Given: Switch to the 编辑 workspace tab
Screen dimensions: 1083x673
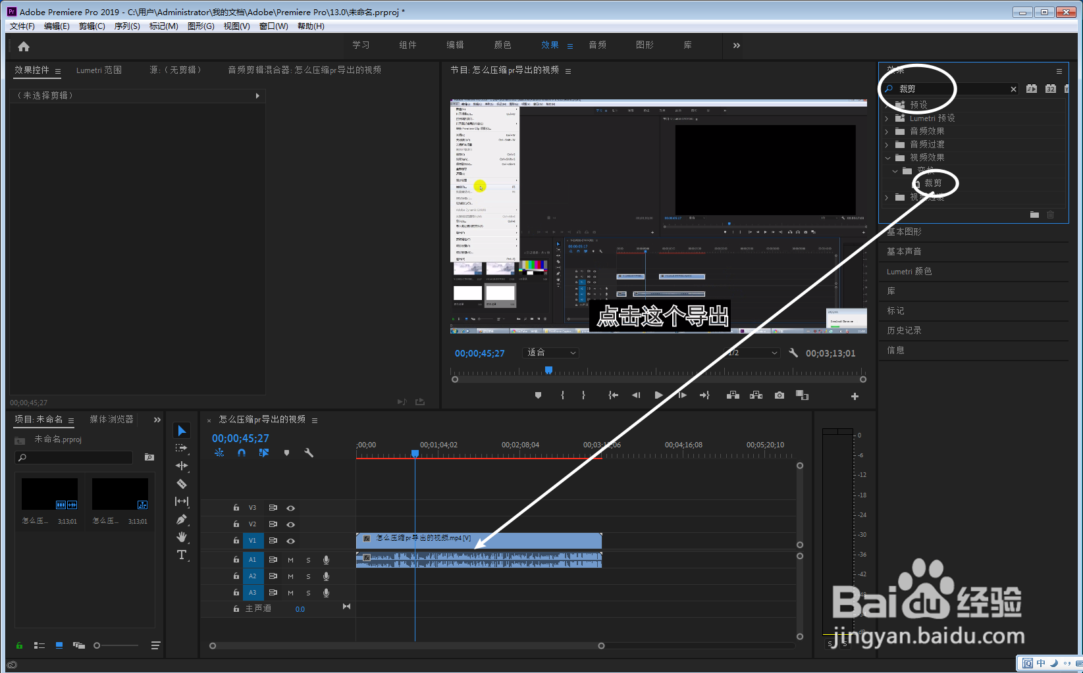Looking at the screenshot, I should tap(455, 45).
